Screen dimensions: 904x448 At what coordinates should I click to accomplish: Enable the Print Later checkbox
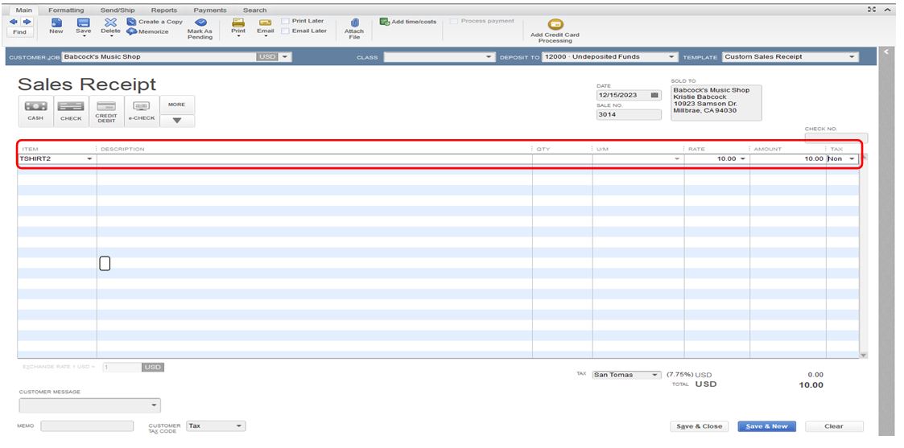(x=285, y=21)
